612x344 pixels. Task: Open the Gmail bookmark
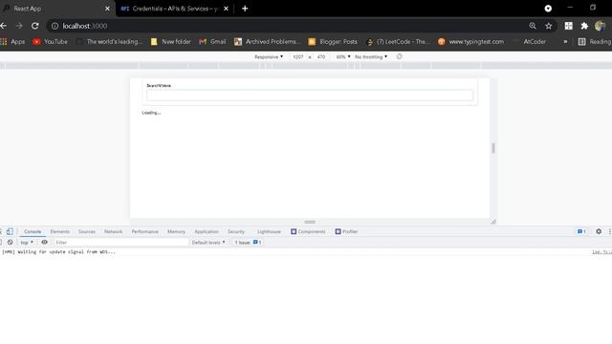click(212, 41)
